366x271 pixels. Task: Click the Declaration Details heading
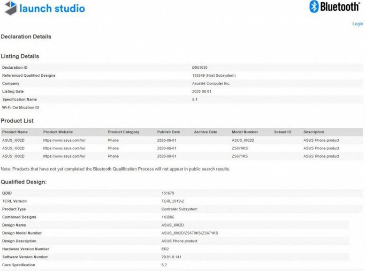[x=26, y=37]
